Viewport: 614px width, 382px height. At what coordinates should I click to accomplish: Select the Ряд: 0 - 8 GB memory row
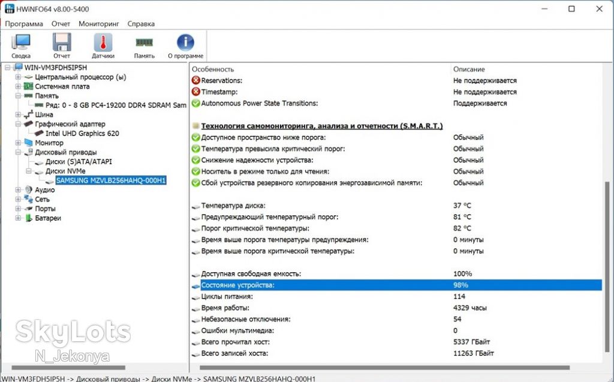point(116,105)
